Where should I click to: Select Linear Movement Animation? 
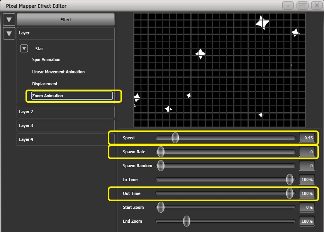pyautogui.click(x=58, y=72)
